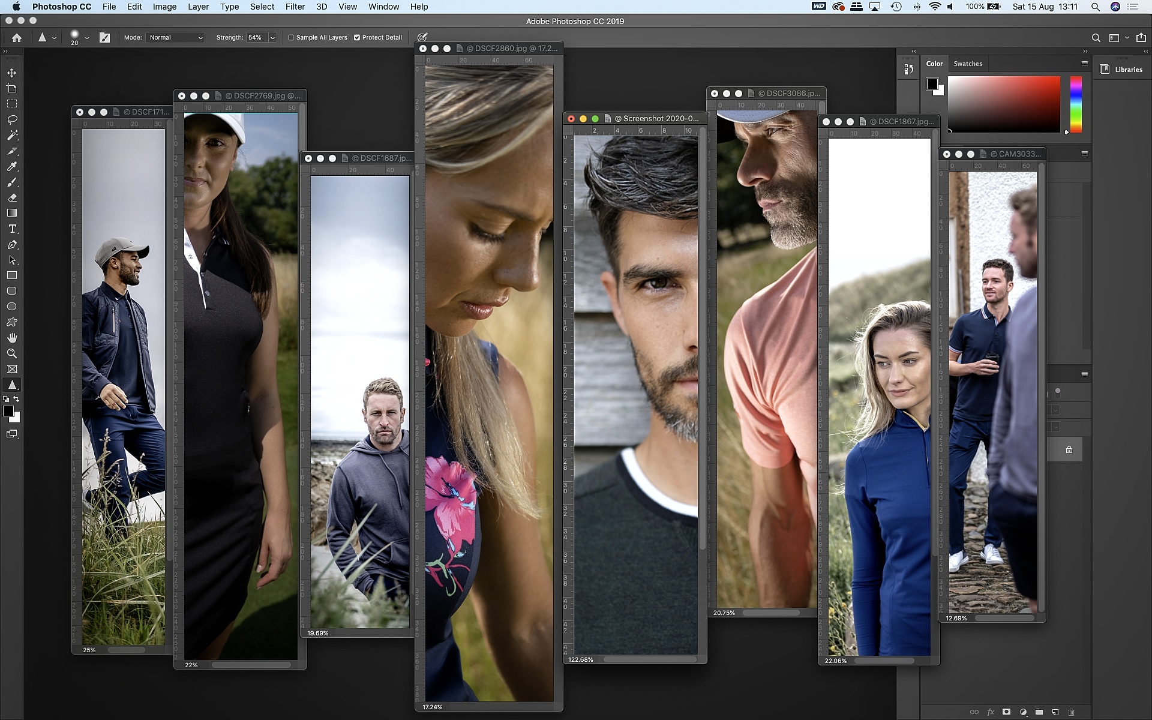Image resolution: width=1152 pixels, height=720 pixels.
Task: Select the Lasso tool
Action: [12, 119]
